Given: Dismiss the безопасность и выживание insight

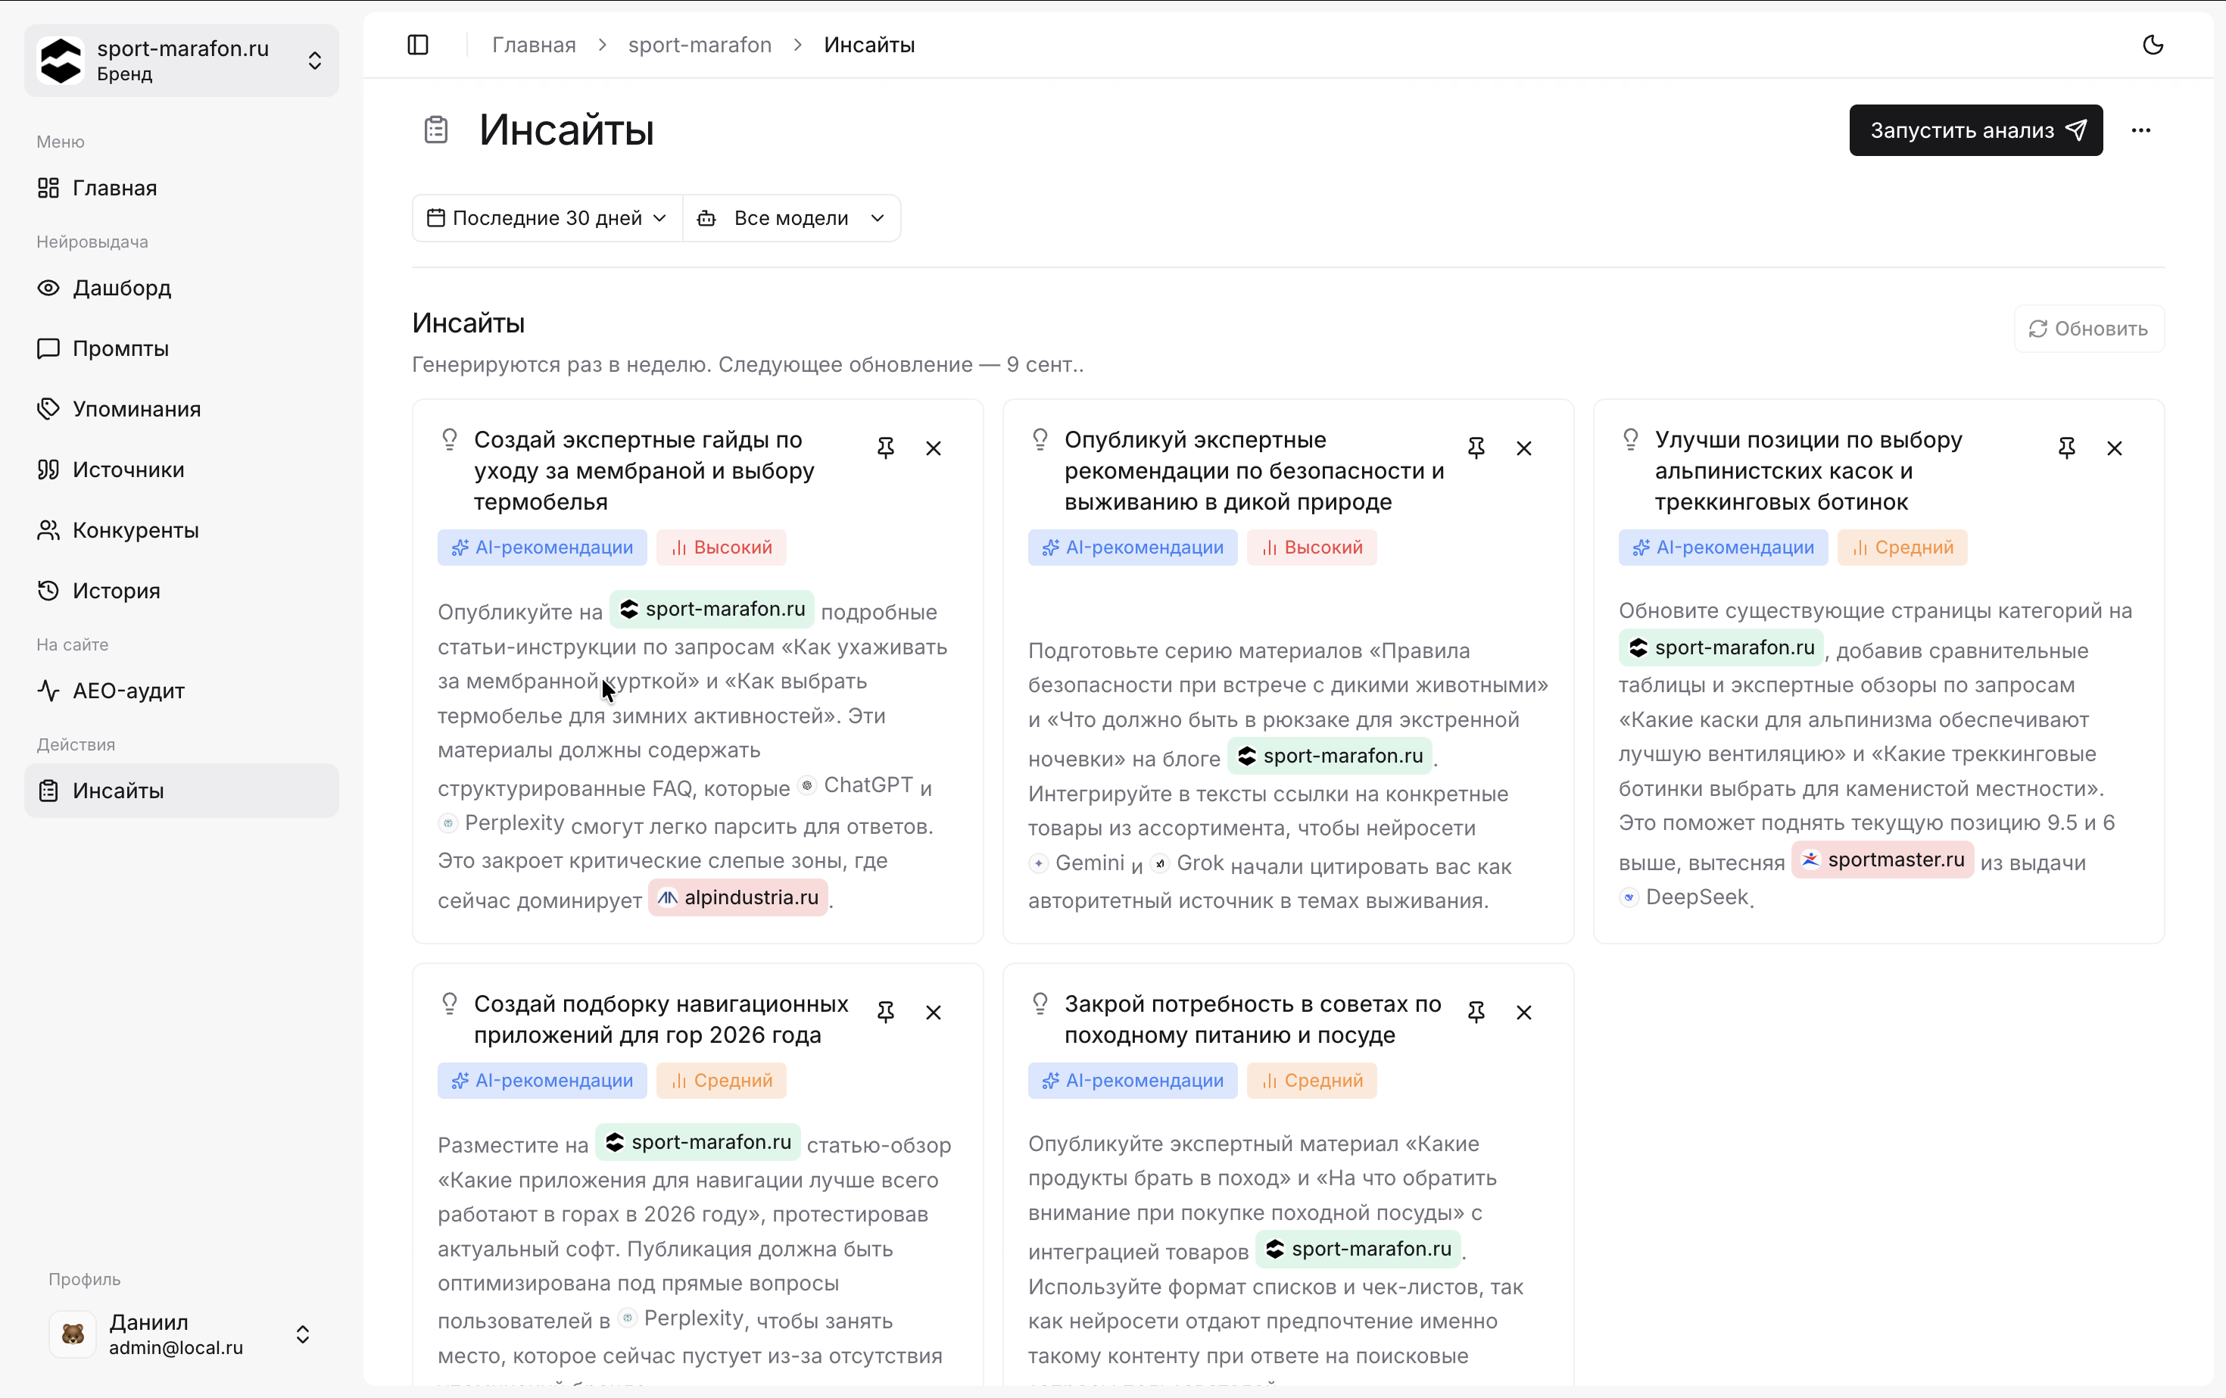Looking at the screenshot, I should click(1524, 448).
